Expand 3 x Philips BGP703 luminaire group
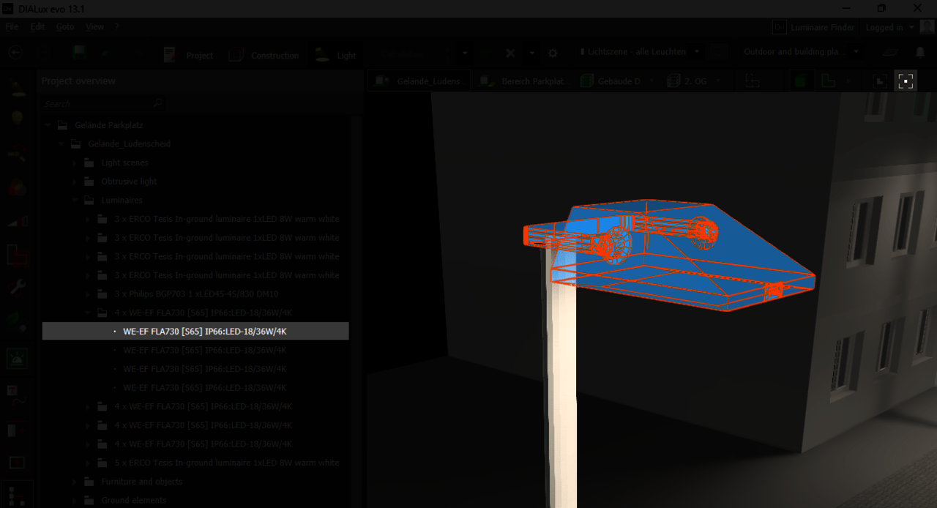 tap(87, 294)
